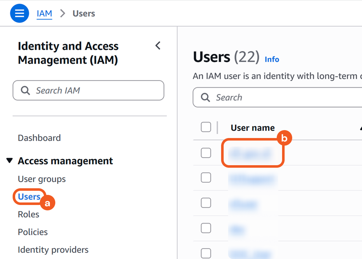Click the IAM breadcrumb link
The width and height of the screenshot is (362, 259).
(x=44, y=14)
